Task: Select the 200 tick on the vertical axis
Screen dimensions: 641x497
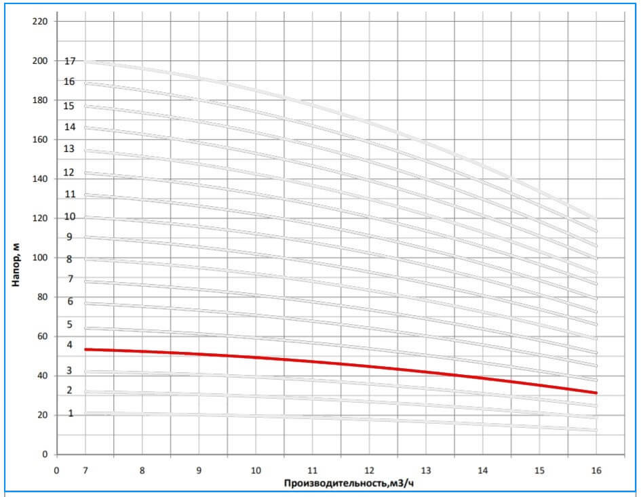Action: (x=40, y=61)
